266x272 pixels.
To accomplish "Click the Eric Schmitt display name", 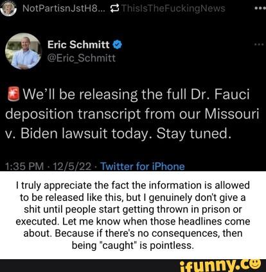I will (x=78, y=44).
